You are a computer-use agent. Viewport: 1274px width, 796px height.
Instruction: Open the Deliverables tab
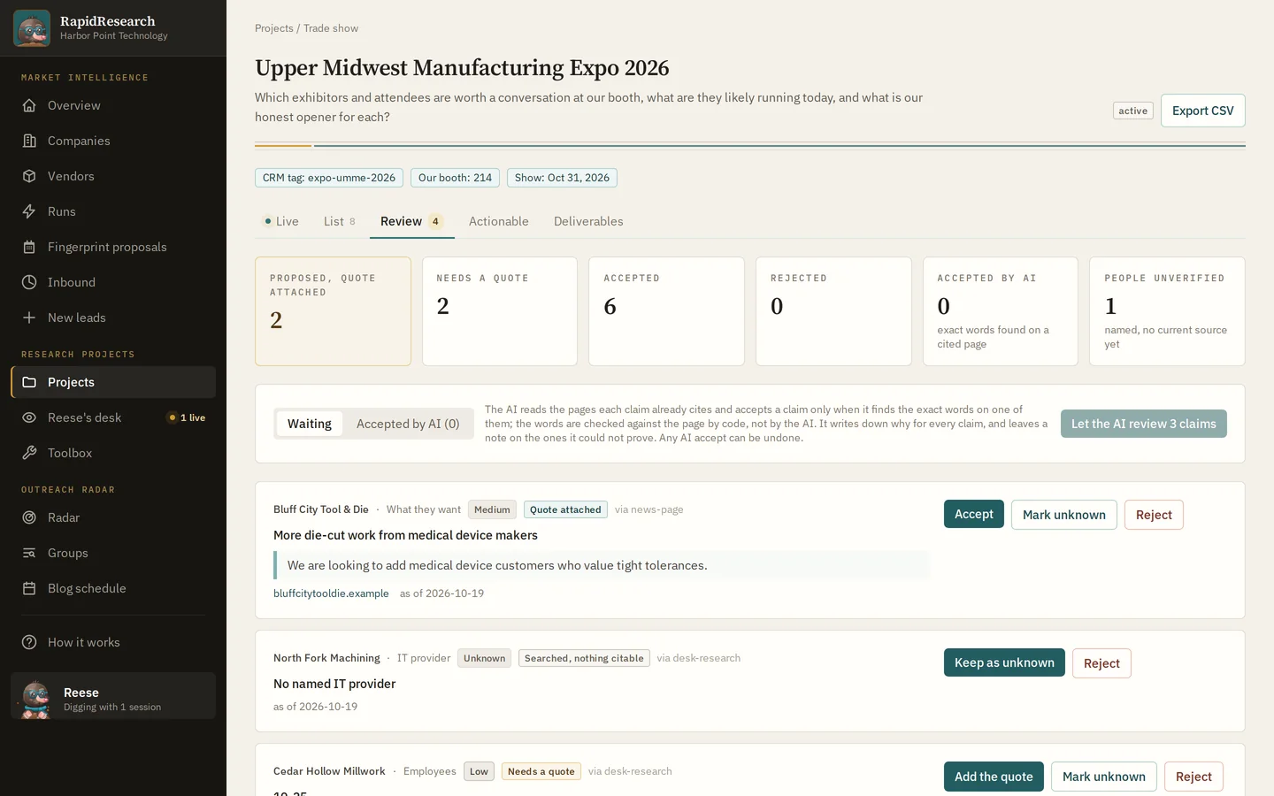[588, 221]
